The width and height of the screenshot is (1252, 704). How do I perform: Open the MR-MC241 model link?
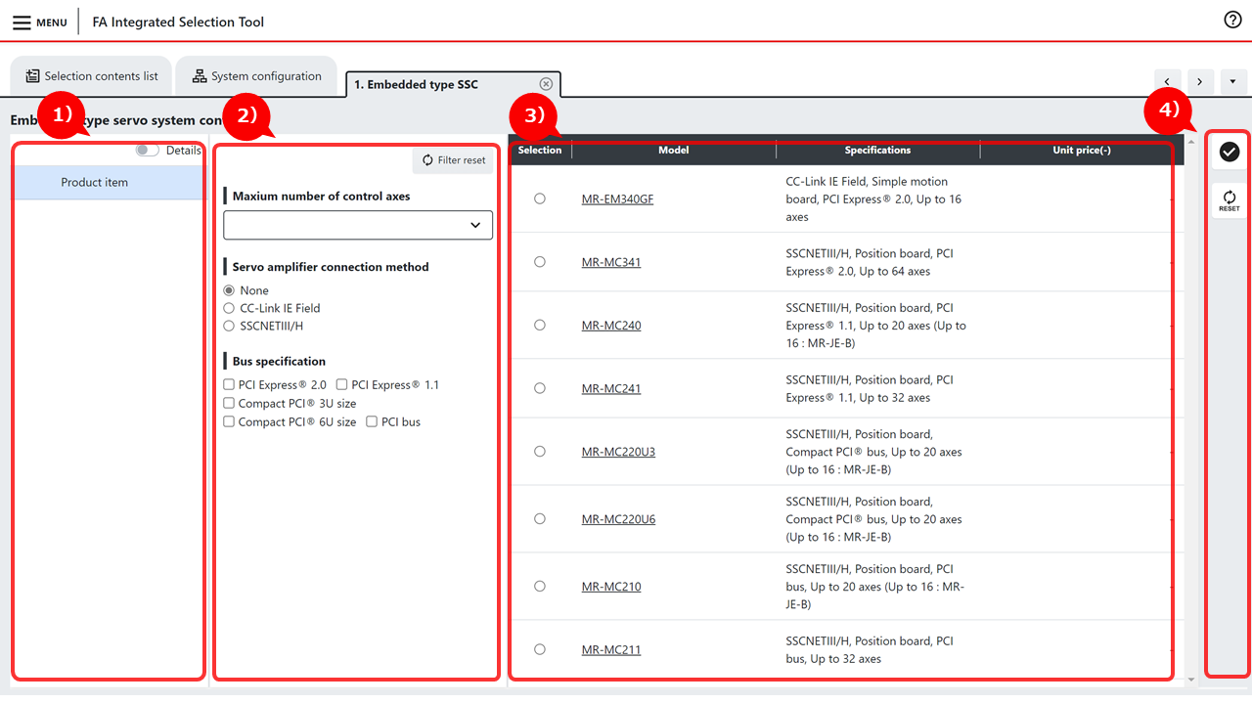[611, 388]
